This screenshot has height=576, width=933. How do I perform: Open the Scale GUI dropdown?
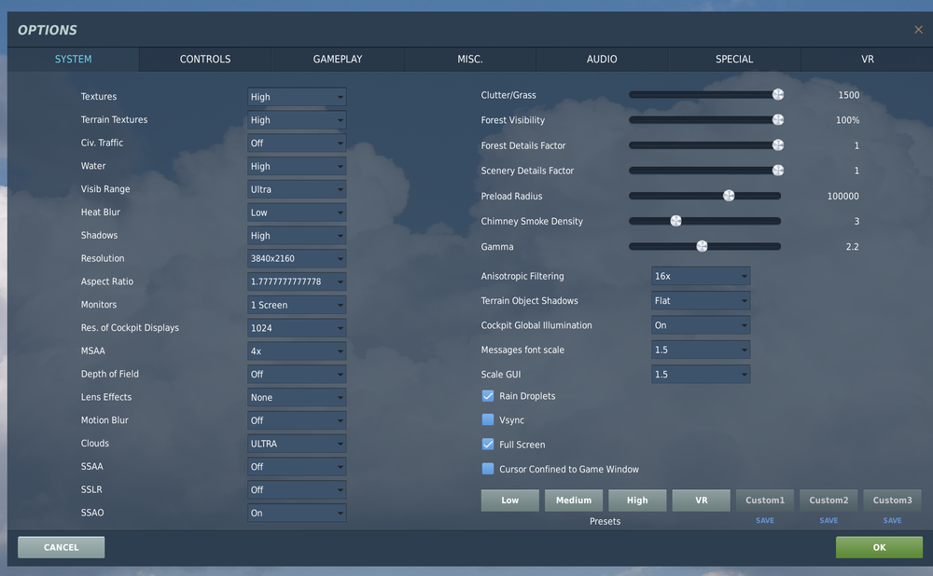point(700,374)
